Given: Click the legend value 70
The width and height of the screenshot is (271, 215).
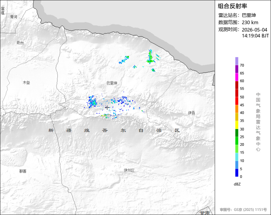Looking at the screenshot, I should 242,65.
